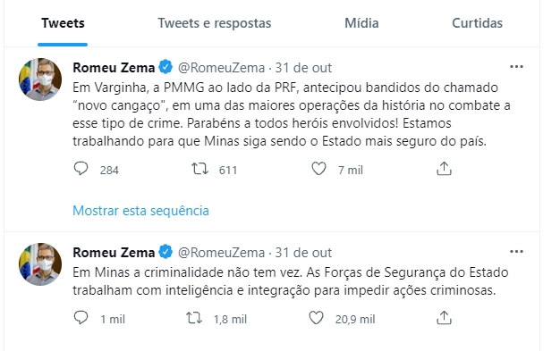Viewport: 560px width, 351px height.
Task: Share the 'Em Minas a criminalidade' tweet
Action: click(x=444, y=317)
